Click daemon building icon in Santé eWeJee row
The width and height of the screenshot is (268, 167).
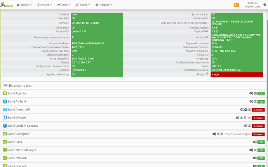242,118
